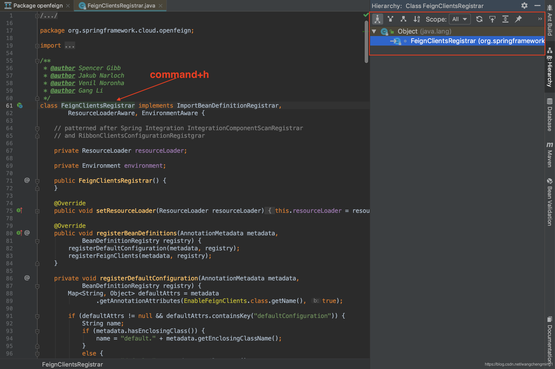
Task: Show more hierarchy toolbar actions chevron
Action: coord(540,19)
